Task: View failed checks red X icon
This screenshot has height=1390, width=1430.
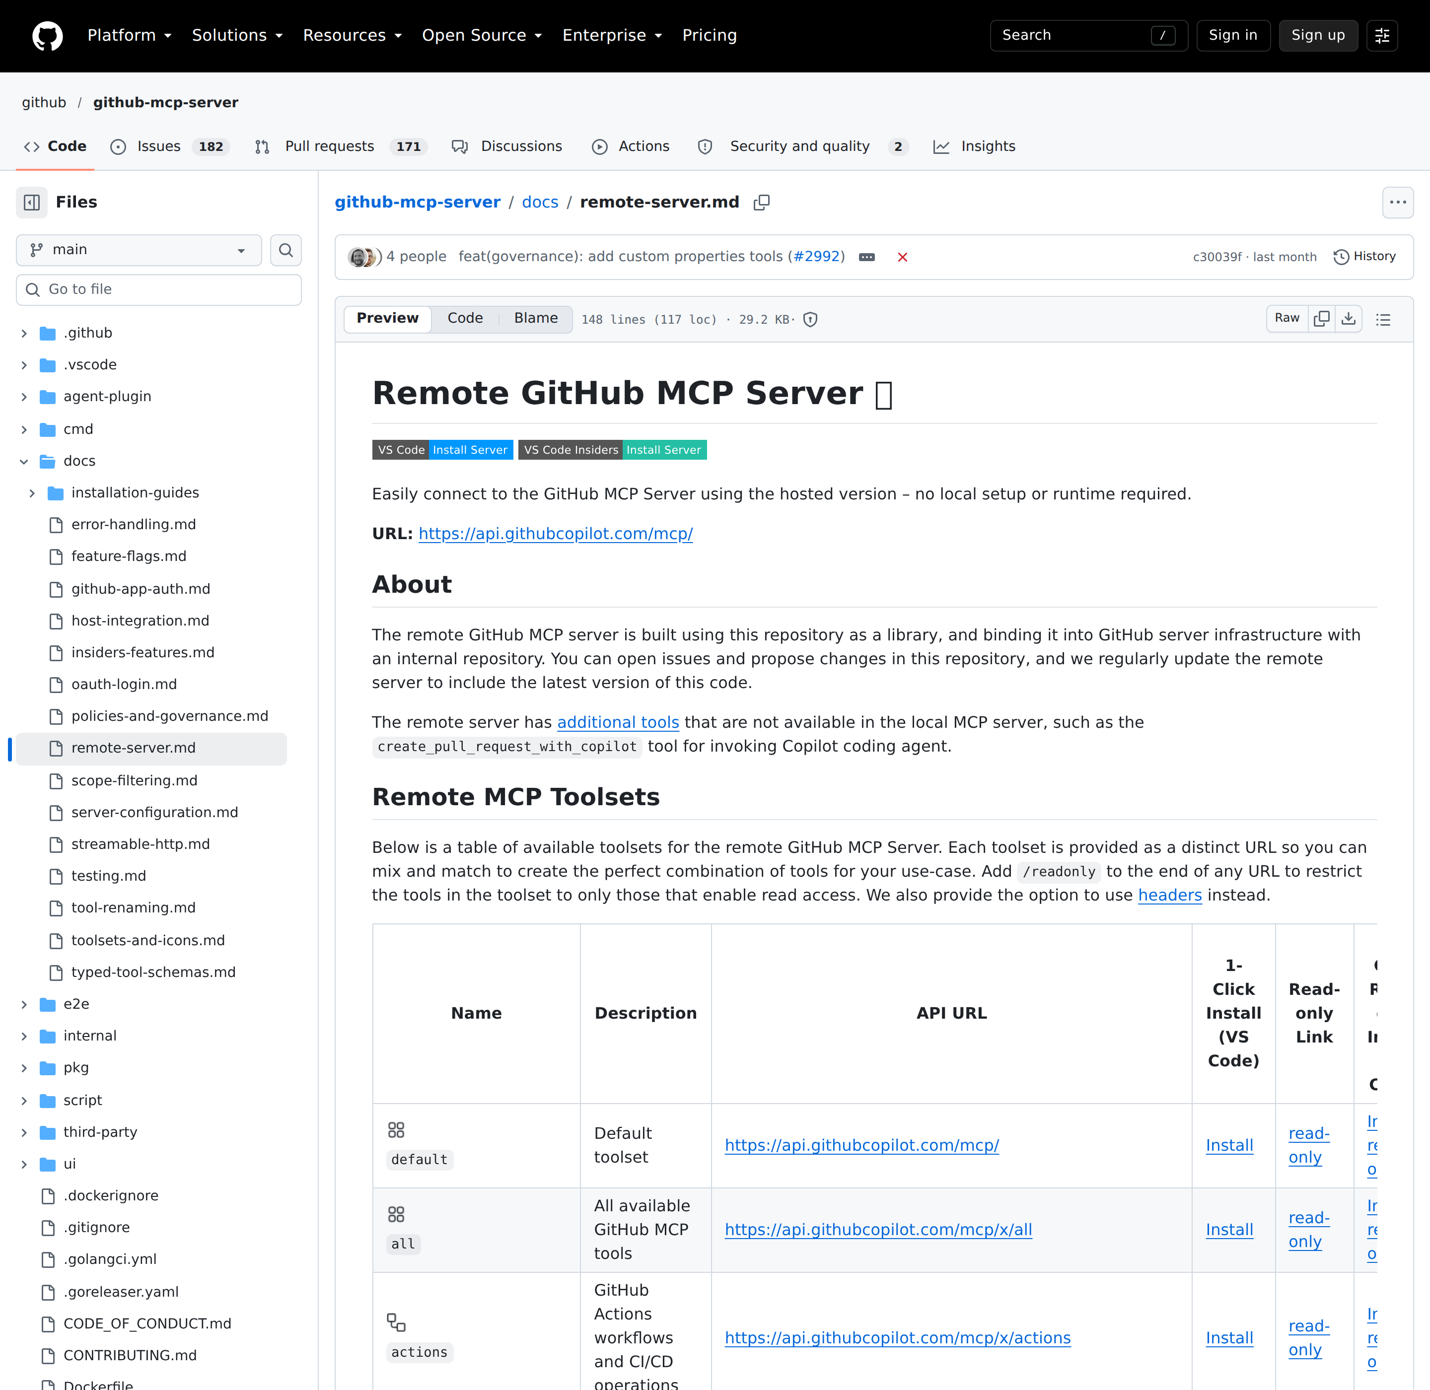Action: coord(903,257)
